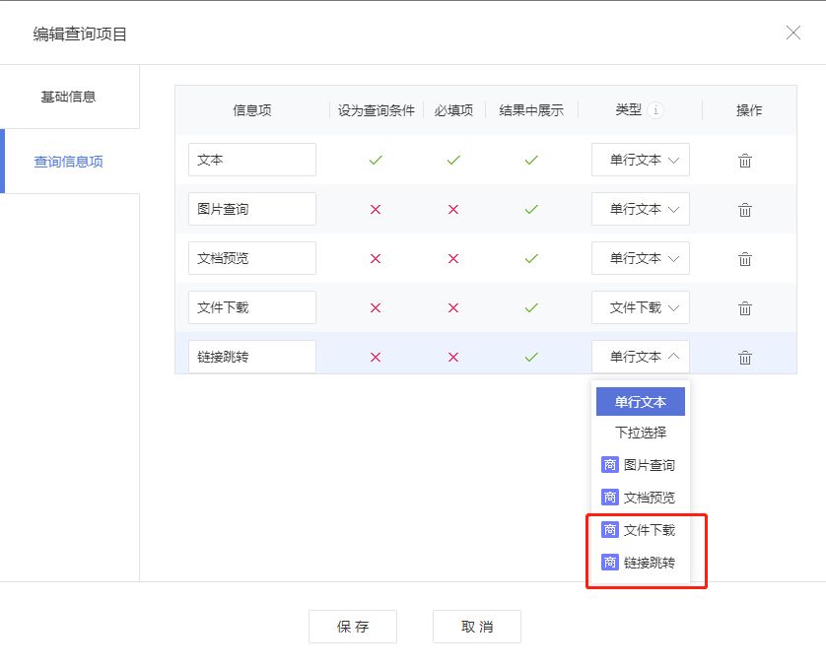Toggle 必填项 for the 图片查询 row
The height and width of the screenshot is (668, 826).
point(453,210)
